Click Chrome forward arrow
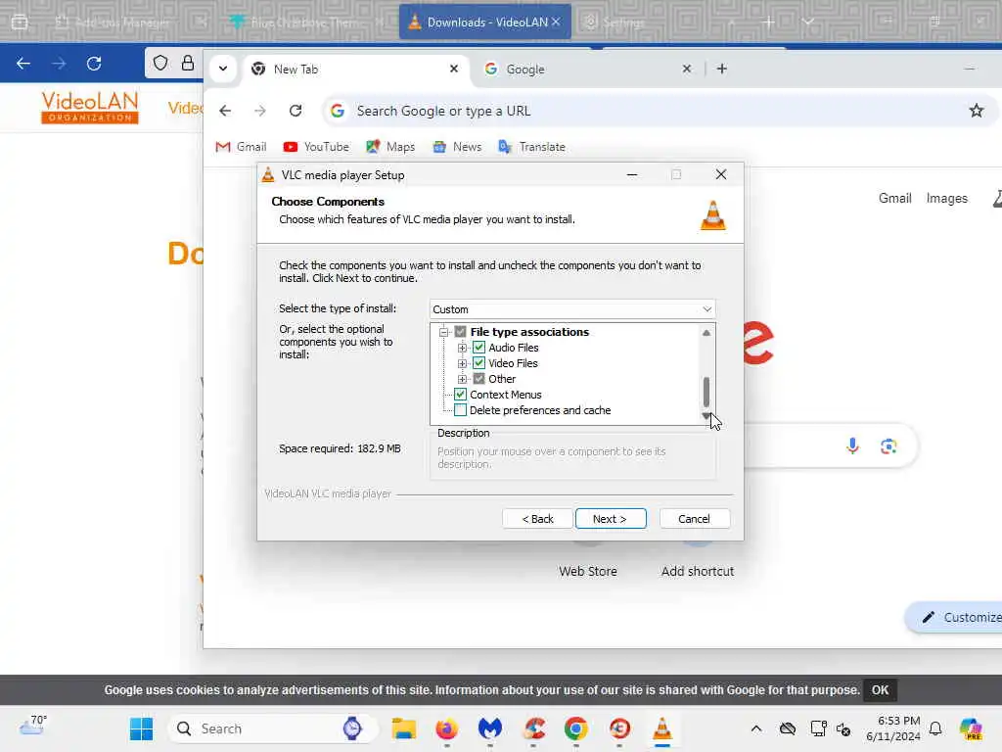The height and width of the screenshot is (752, 1002). (x=259, y=111)
